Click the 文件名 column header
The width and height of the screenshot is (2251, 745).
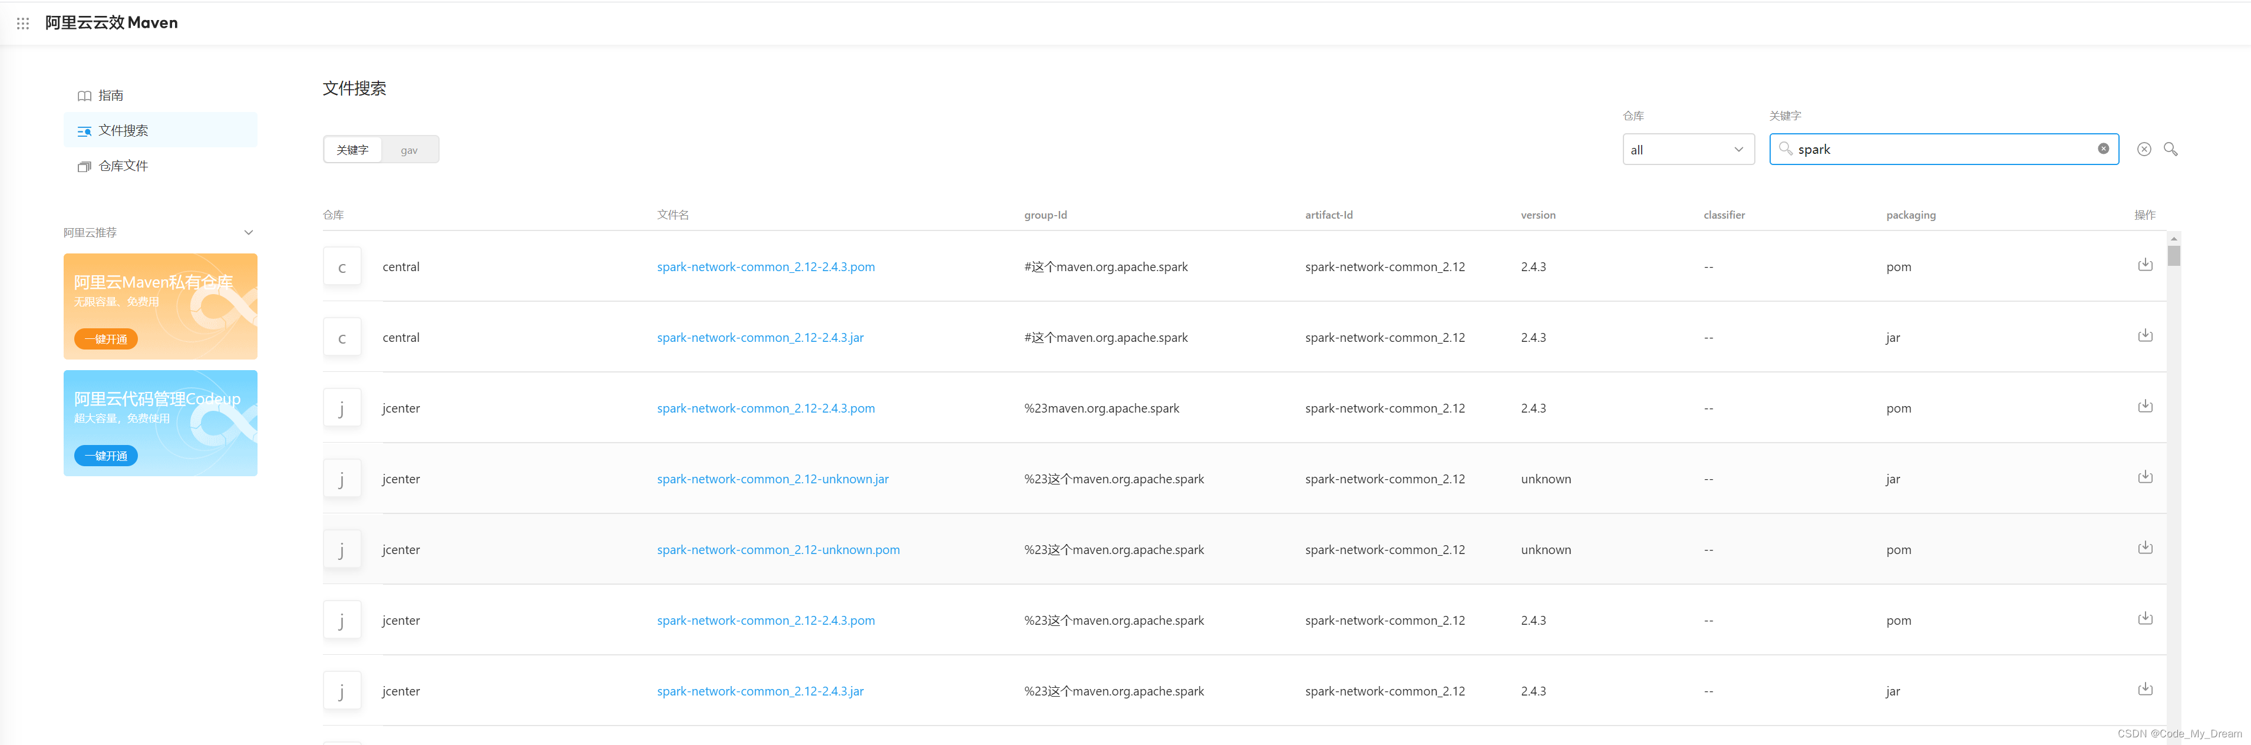coord(673,215)
